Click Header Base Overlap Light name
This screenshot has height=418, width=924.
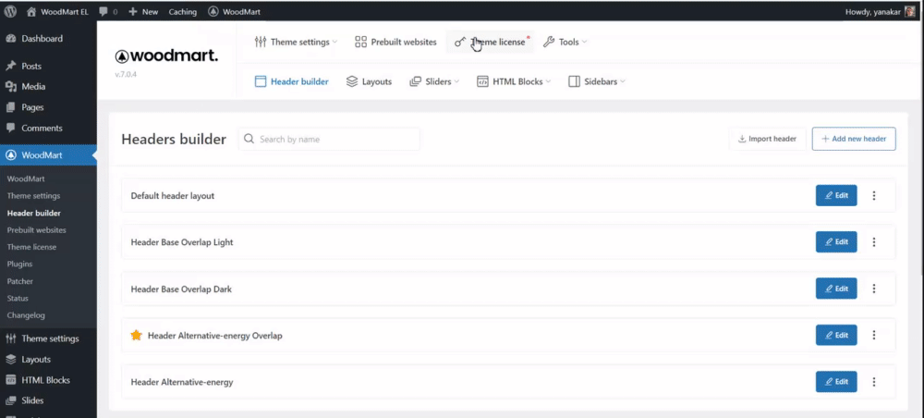pyautogui.click(x=182, y=242)
